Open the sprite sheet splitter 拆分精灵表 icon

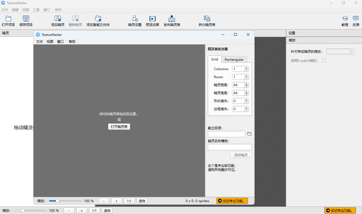[x=207, y=21]
